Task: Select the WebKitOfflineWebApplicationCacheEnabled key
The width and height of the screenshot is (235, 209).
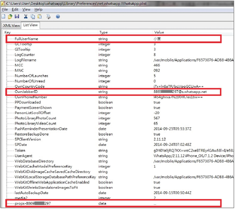Action: click(52, 182)
